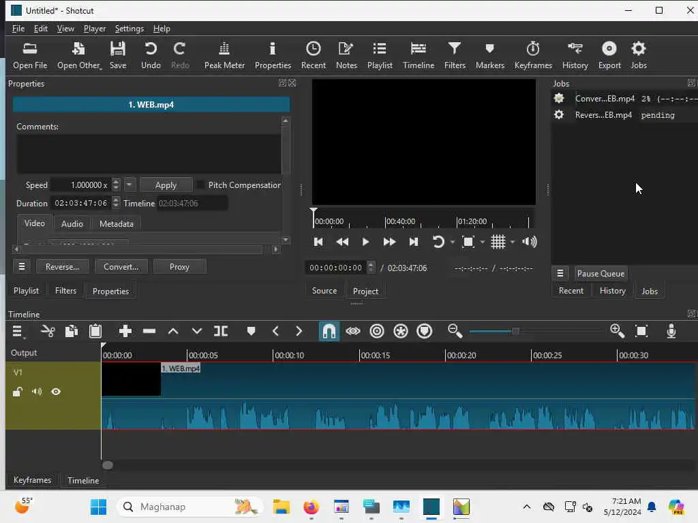Open timeline hamburger menu
The image size is (698, 523).
(x=17, y=332)
